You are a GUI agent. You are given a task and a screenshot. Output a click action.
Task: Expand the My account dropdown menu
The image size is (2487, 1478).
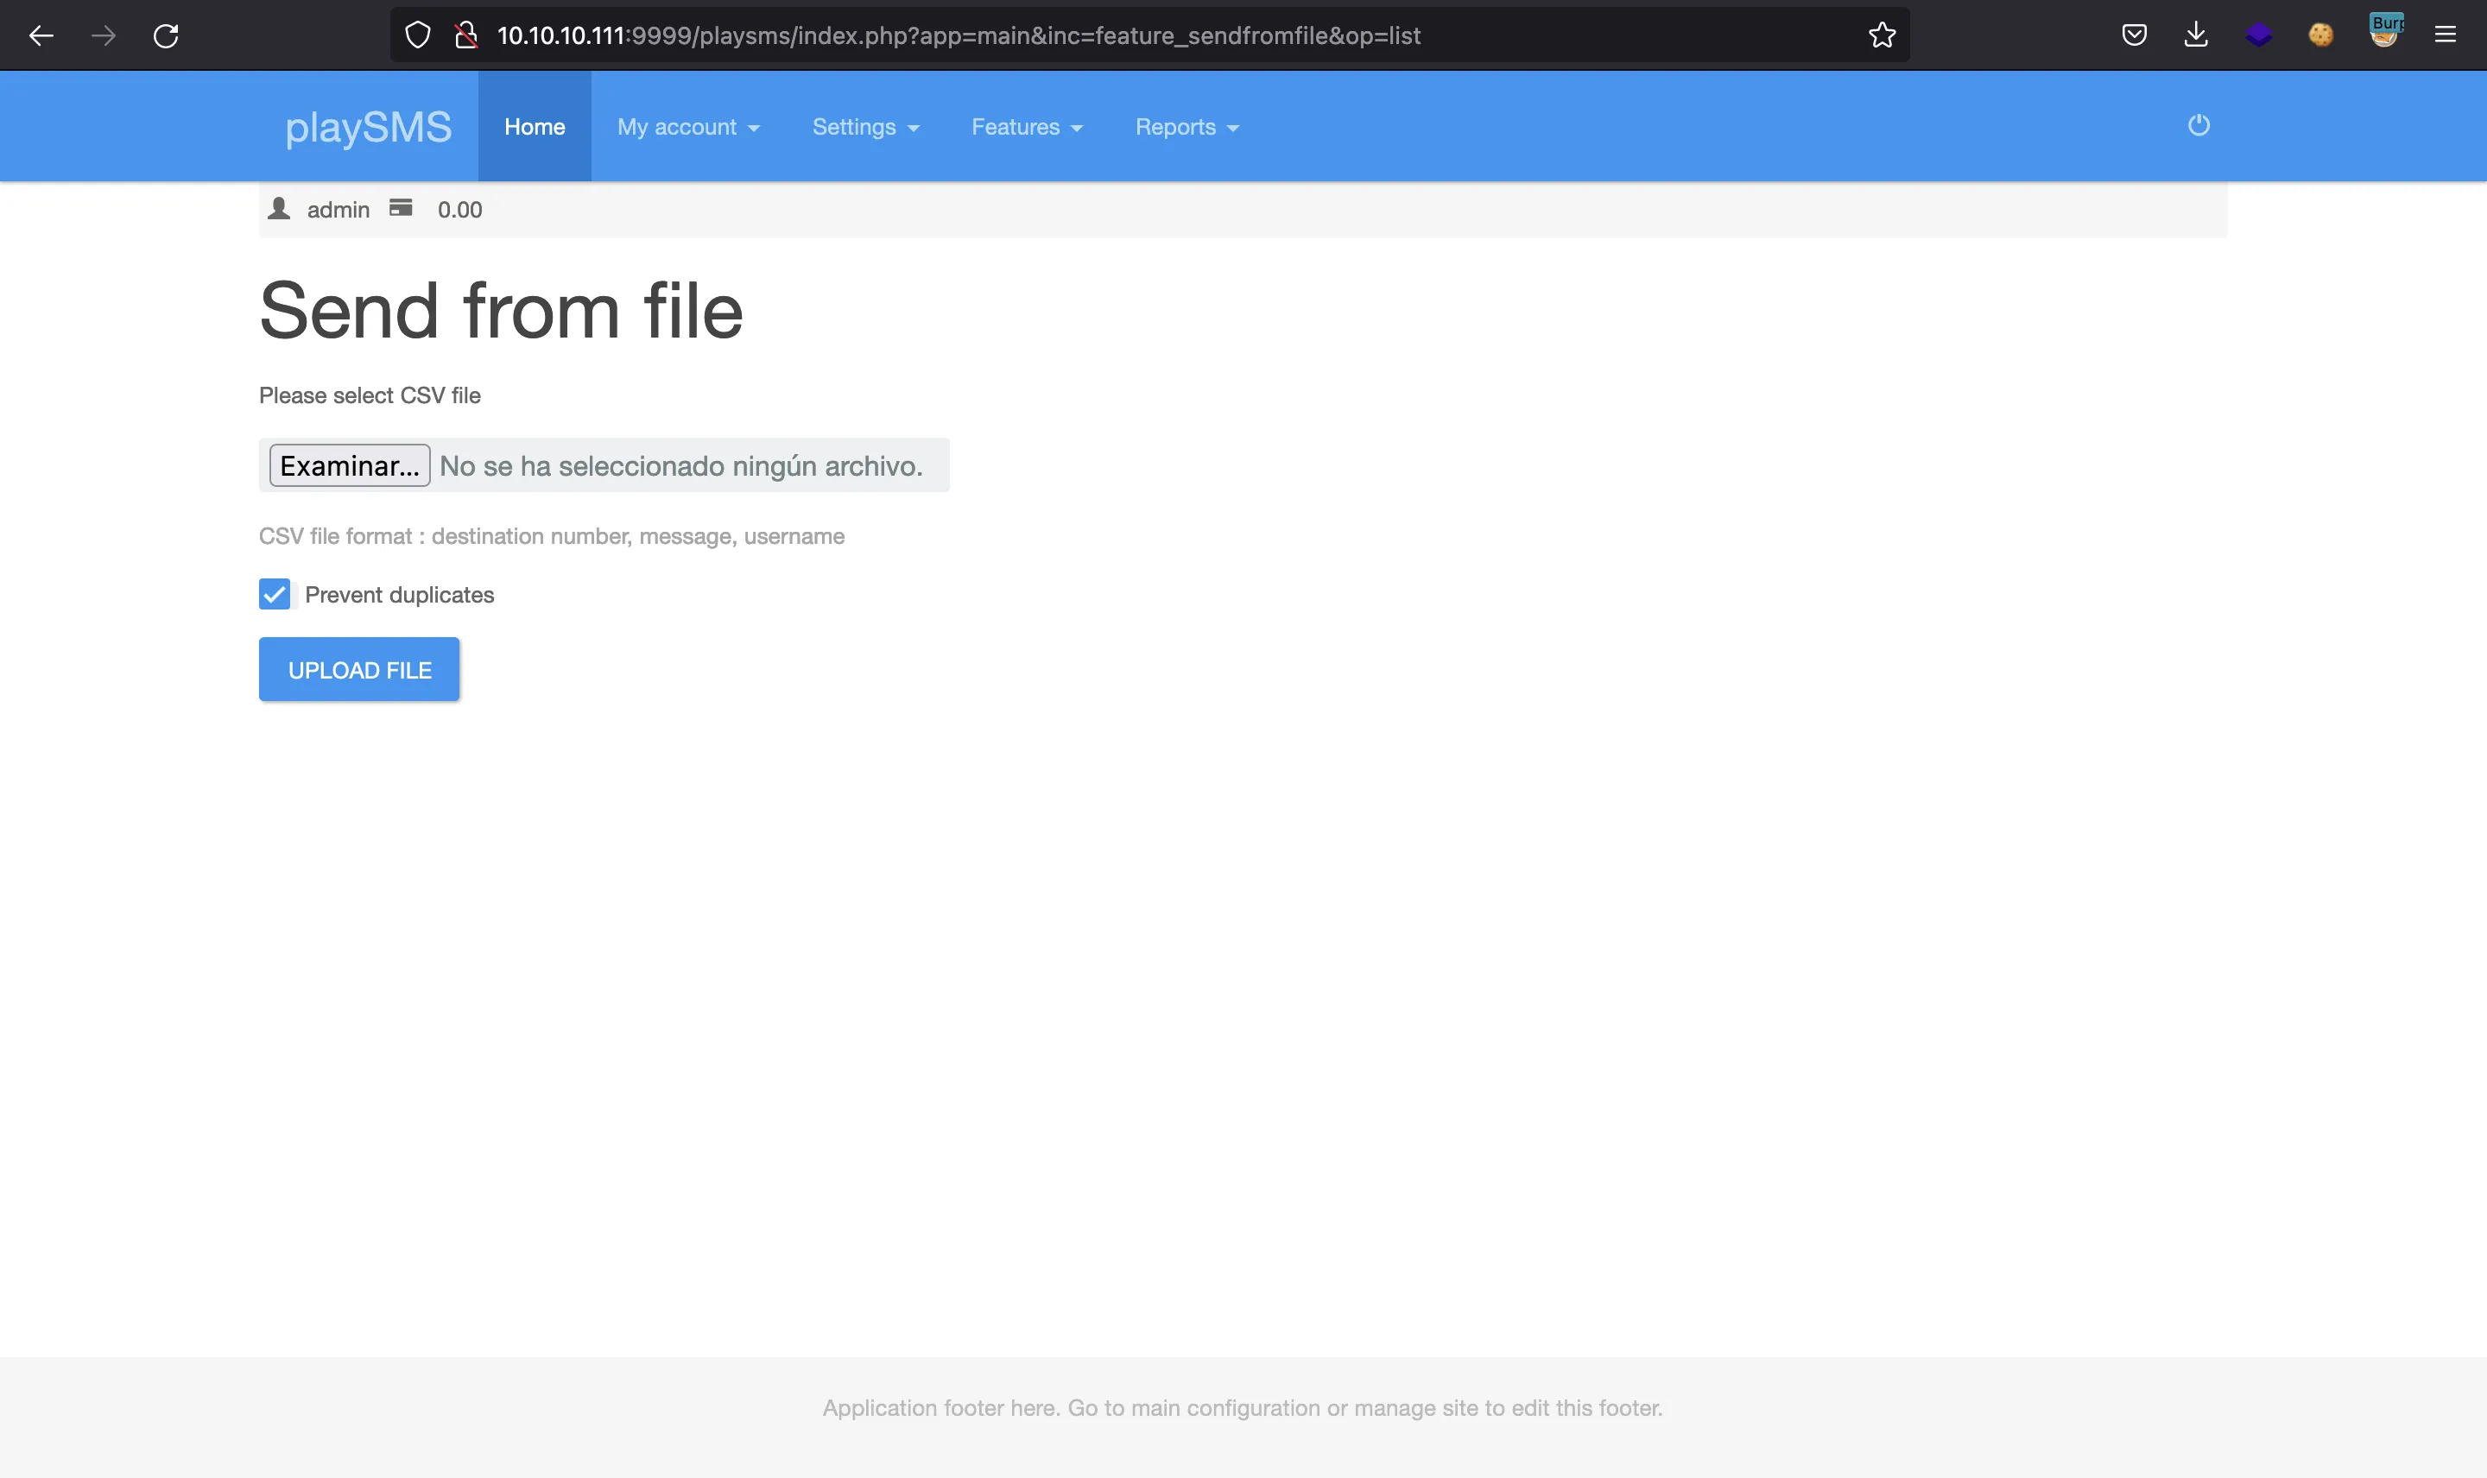pos(687,125)
